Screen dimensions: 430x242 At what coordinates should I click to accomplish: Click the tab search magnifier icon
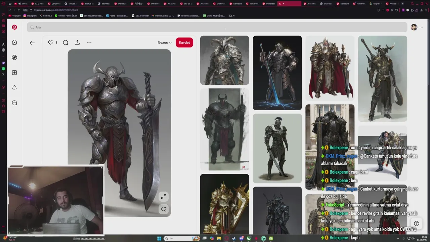(412, 3)
